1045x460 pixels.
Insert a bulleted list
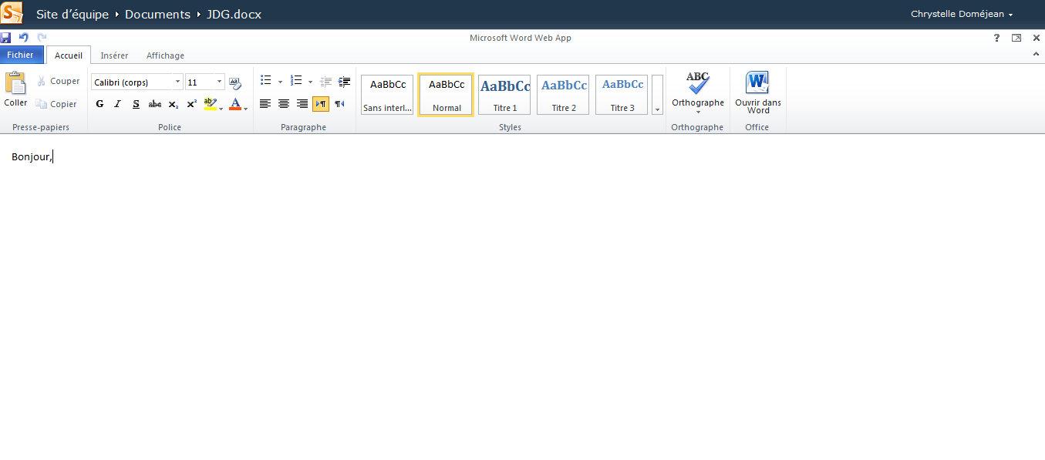click(266, 81)
